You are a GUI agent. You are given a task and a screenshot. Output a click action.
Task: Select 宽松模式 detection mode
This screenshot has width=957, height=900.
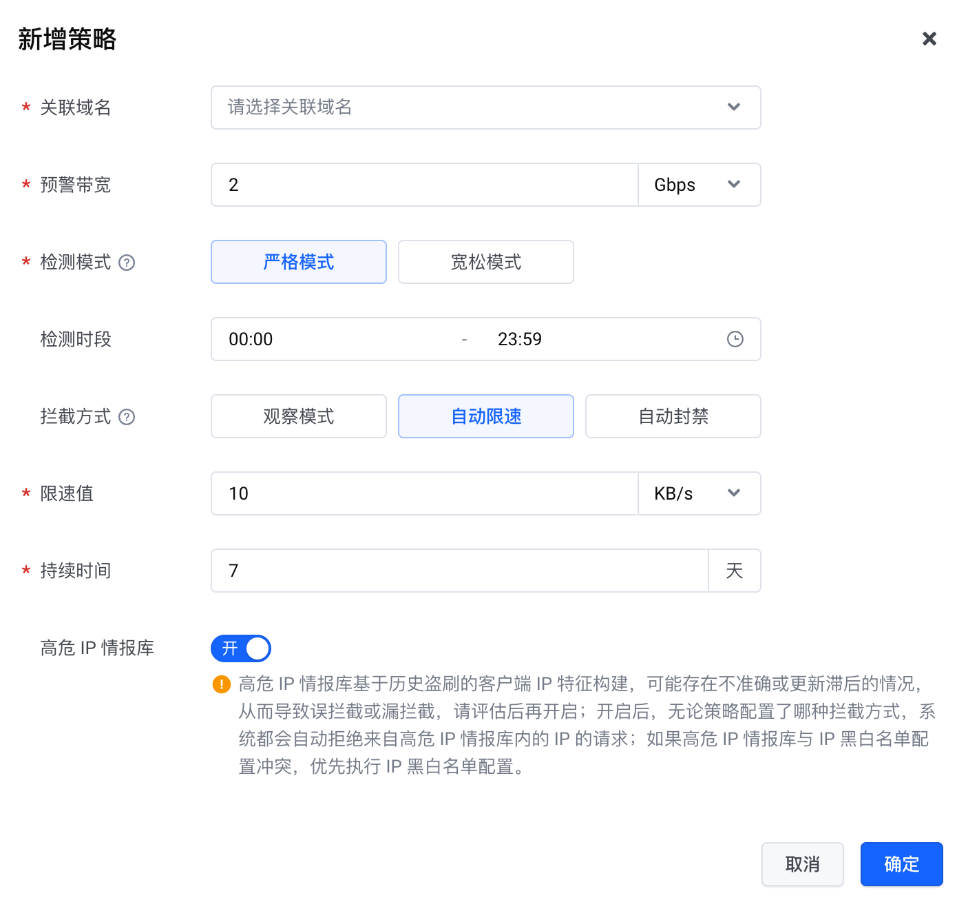tap(486, 262)
